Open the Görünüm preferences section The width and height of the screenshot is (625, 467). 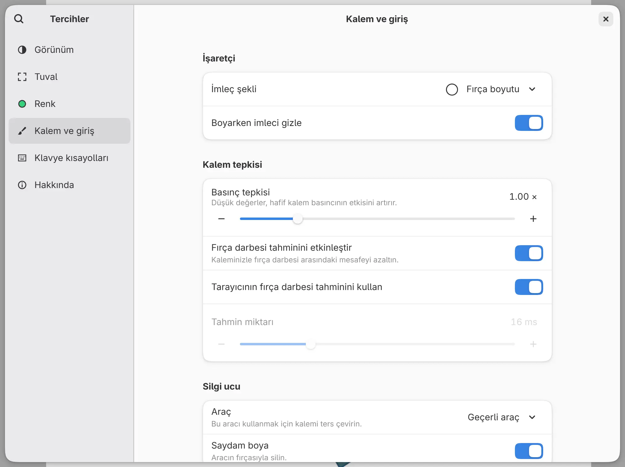click(70, 50)
